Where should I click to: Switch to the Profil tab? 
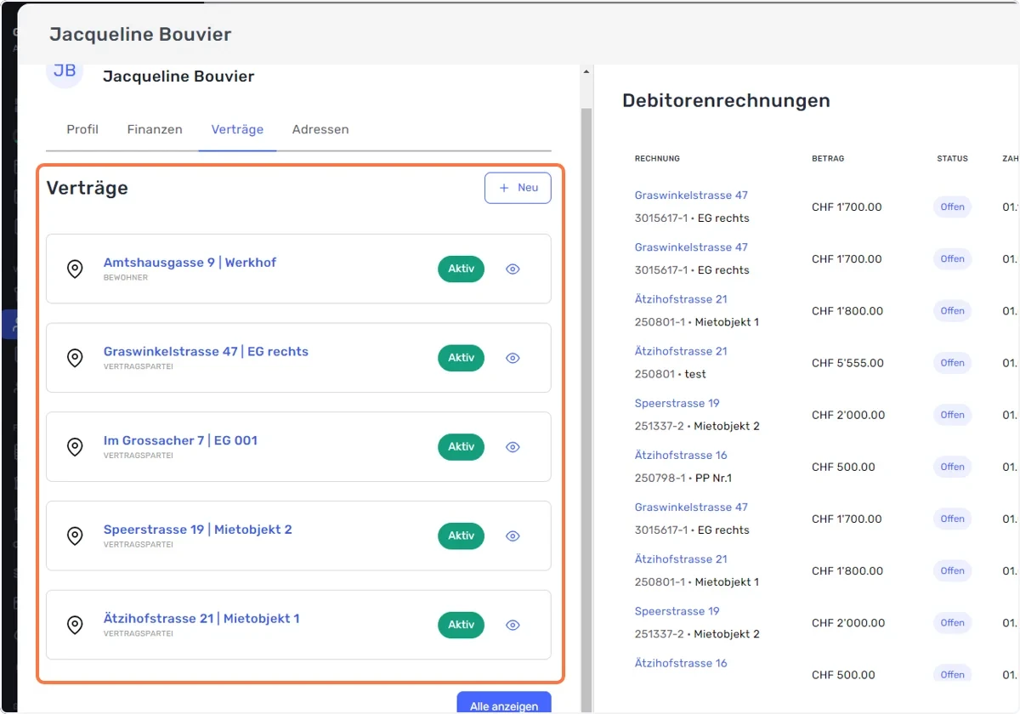[82, 129]
